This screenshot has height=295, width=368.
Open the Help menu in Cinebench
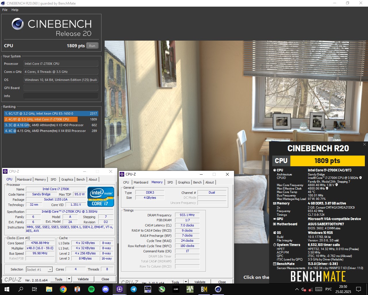pos(15,10)
